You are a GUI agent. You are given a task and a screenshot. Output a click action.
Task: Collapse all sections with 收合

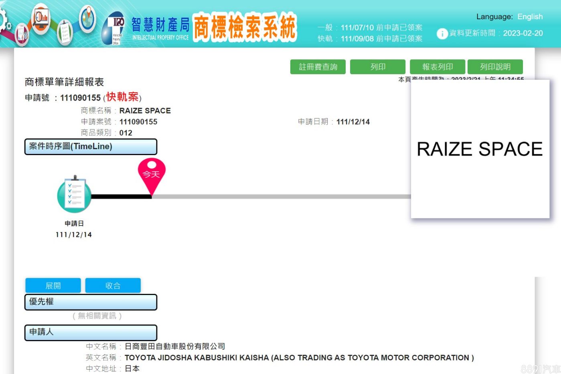click(x=113, y=285)
